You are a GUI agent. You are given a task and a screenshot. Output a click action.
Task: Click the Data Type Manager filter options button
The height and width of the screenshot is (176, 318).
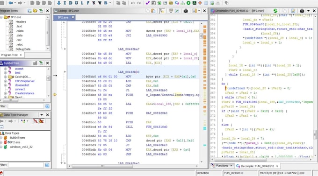click(x=47, y=165)
